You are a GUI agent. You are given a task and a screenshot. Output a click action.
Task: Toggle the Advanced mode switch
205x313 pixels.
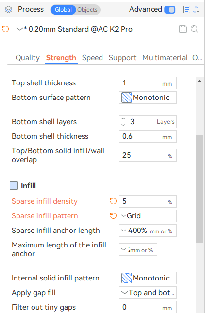170,9
